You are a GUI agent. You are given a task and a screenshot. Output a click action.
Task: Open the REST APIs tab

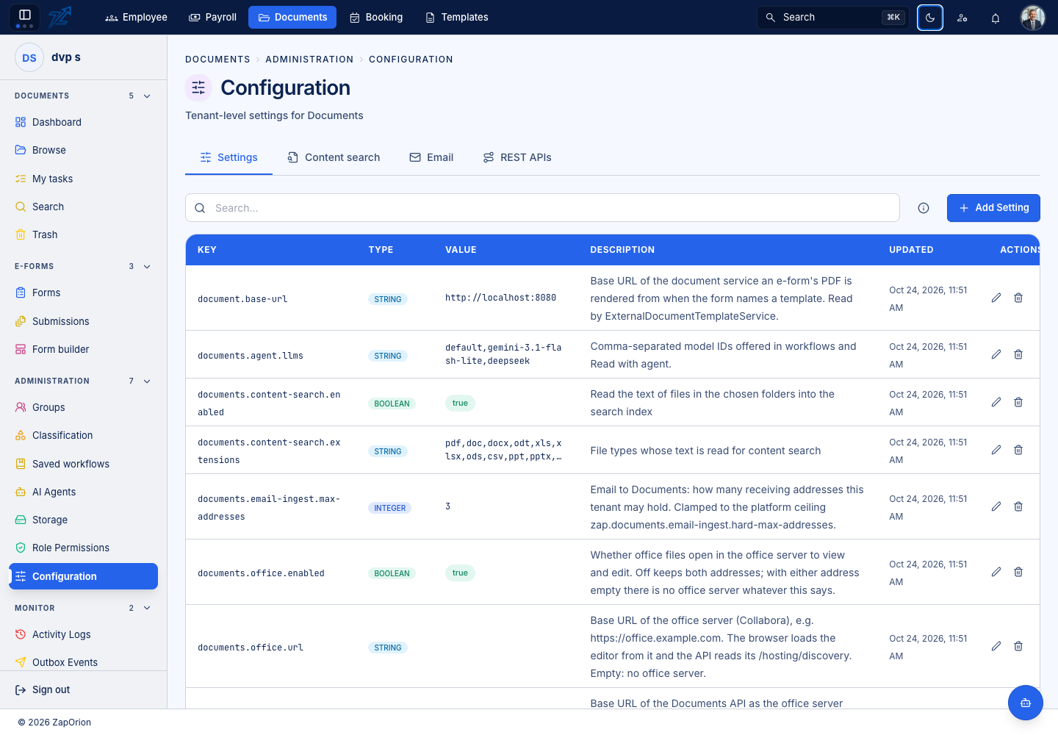[517, 157]
